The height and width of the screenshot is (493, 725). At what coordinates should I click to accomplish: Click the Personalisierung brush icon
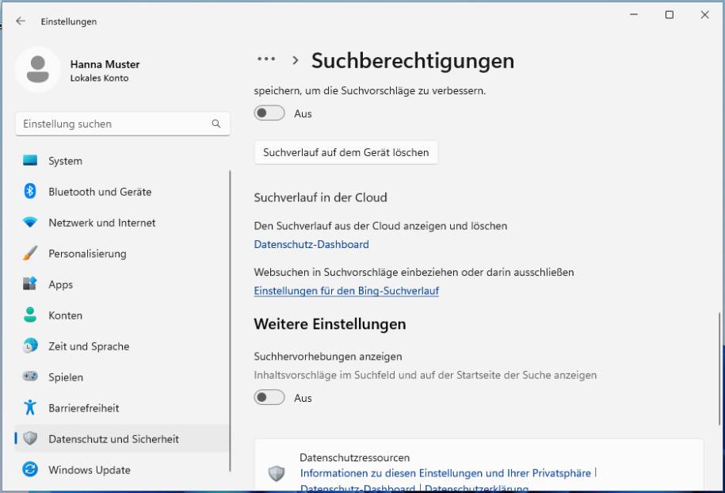tap(29, 254)
